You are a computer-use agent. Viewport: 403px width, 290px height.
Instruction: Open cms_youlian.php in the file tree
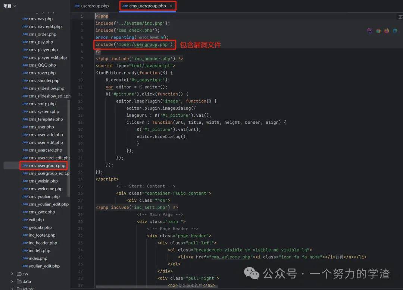tap(41, 196)
